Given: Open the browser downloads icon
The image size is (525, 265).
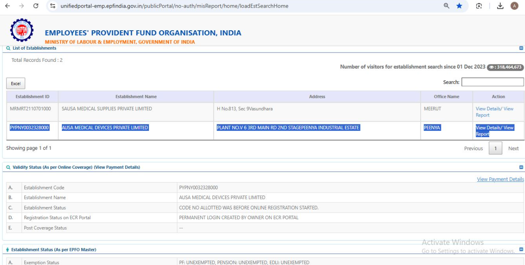Looking at the screenshot, I should [x=500, y=6].
